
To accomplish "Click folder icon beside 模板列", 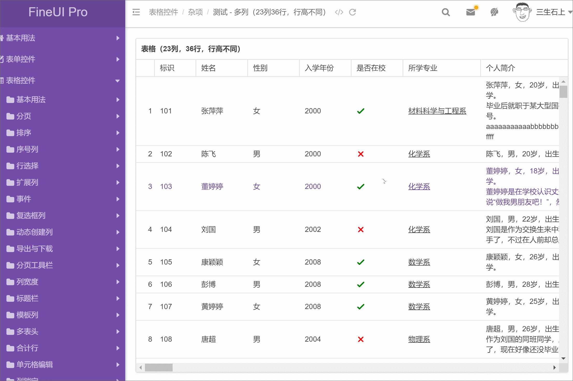I will [x=10, y=315].
